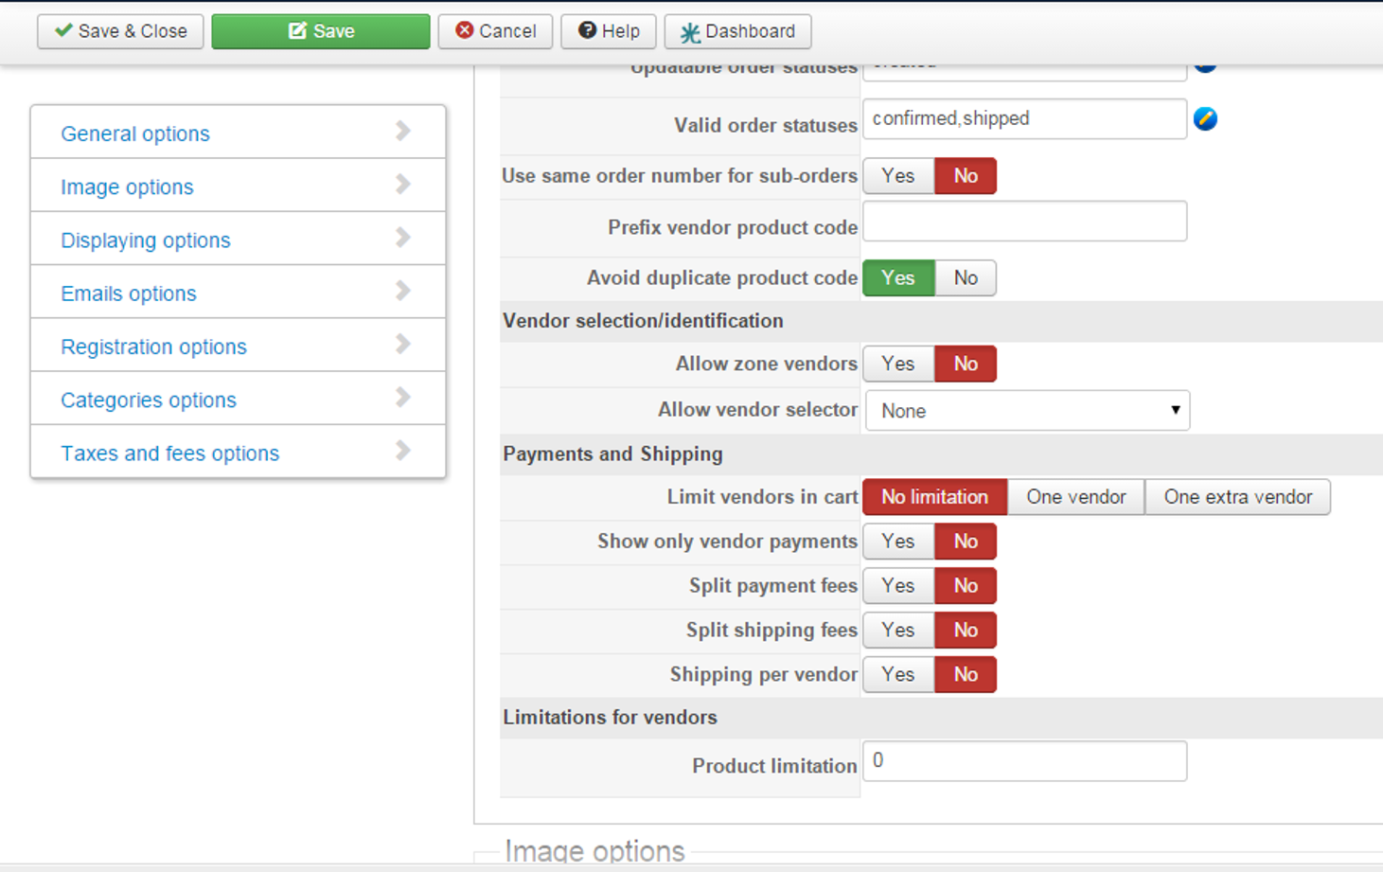Image resolution: width=1383 pixels, height=872 pixels.
Task: Open the Registration options link
Action: [x=153, y=347]
